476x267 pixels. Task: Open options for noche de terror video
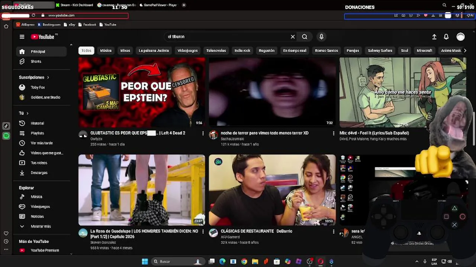pyautogui.click(x=333, y=133)
